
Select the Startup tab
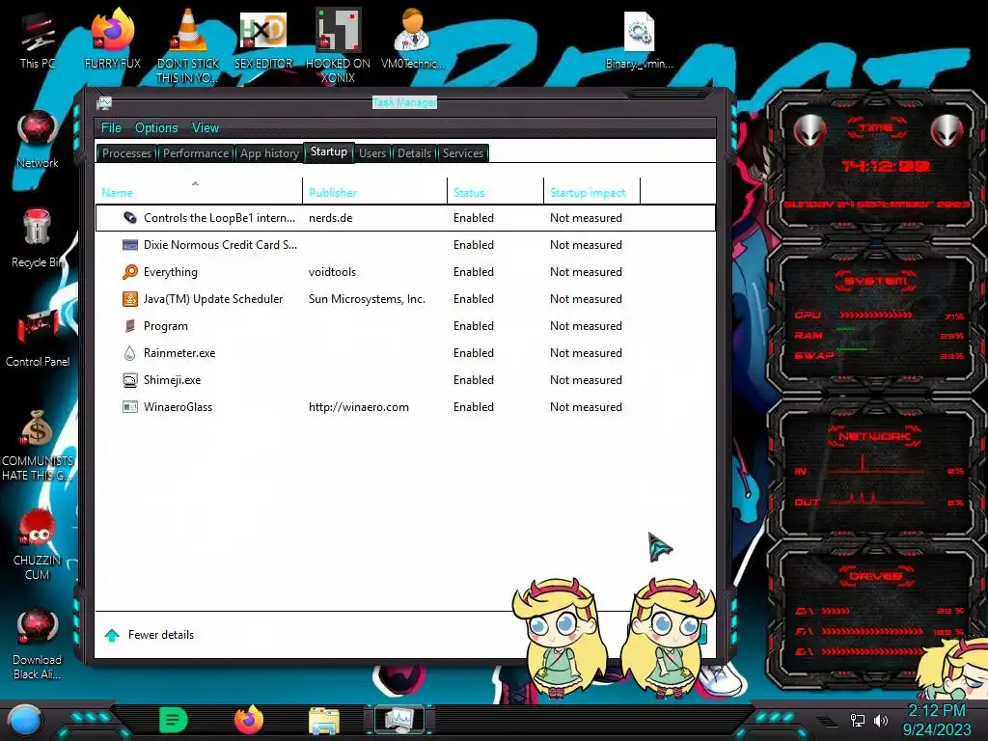(328, 151)
